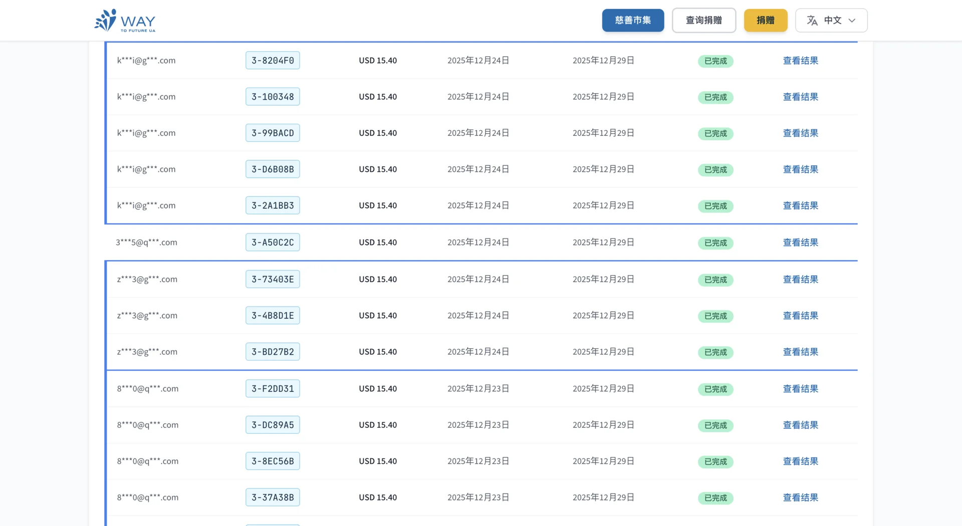Click USD 15.40 amount in row 3-A50C2C
This screenshot has width=962, height=526.
tap(378, 242)
